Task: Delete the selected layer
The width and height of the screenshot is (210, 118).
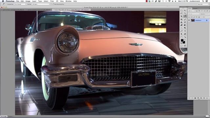Action: 207,98
